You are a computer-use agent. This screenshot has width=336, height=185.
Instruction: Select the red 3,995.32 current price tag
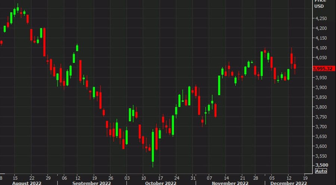coord(324,69)
